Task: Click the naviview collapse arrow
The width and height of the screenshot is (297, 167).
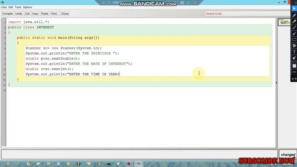Action: pyautogui.click(x=277, y=83)
